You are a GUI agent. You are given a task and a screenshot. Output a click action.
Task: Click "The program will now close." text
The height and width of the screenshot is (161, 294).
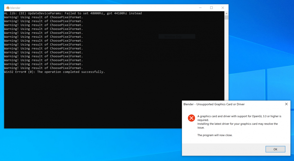click(x=215, y=135)
